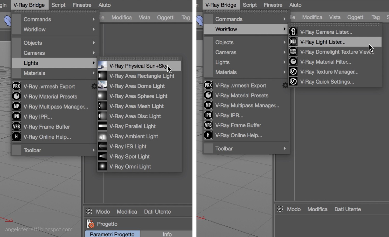Image resolution: width=389 pixels, height=237 pixels.
Task: Open Oggetti menu in right object manager
Action: [356, 17]
